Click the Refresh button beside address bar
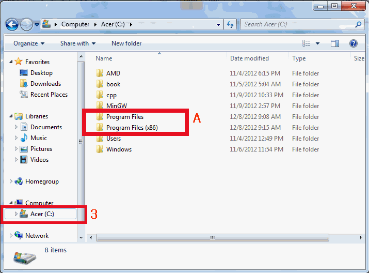369x273 pixels. point(231,24)
